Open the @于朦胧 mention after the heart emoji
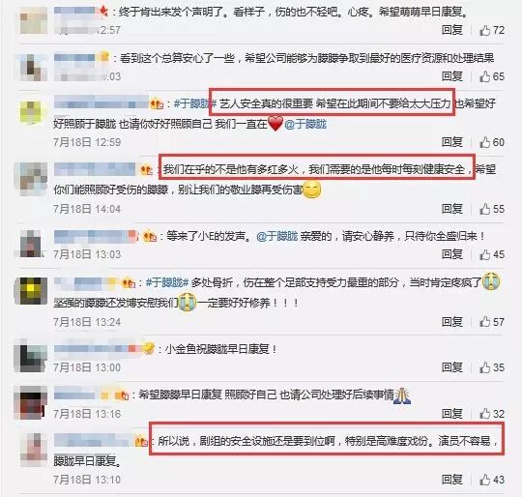The image size is (522, 497). coord(305,124)
